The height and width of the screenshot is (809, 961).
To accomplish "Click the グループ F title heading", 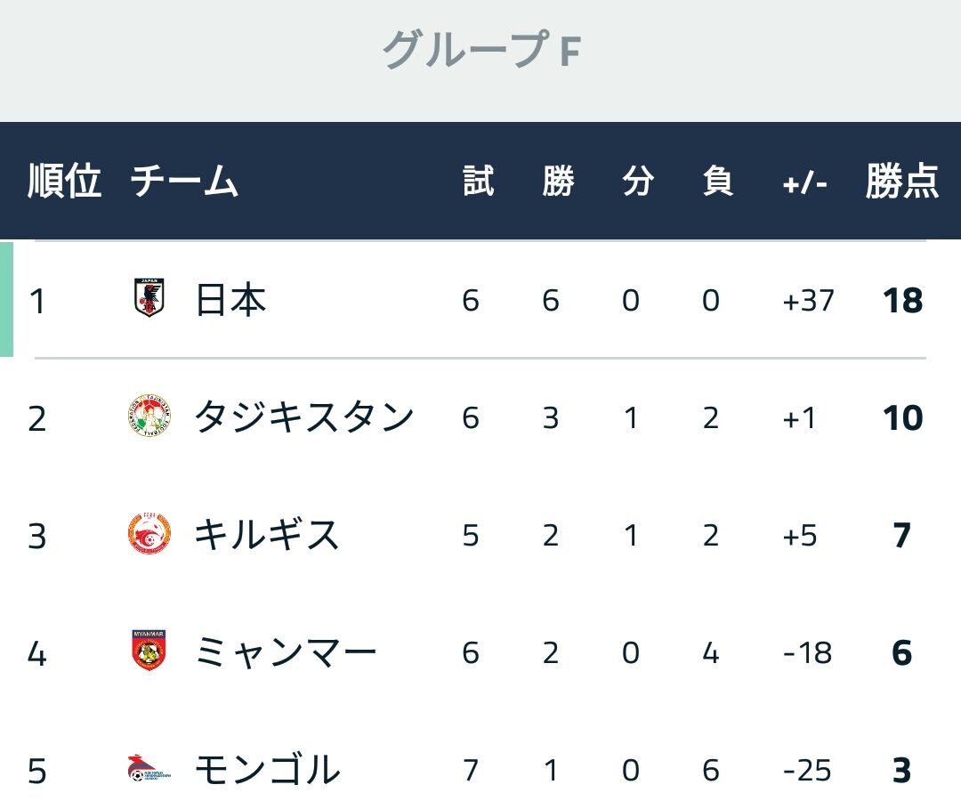I will click(x=481, y=50).
